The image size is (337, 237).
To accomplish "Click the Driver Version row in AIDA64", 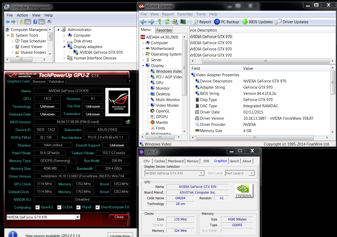I will point(260,118).
